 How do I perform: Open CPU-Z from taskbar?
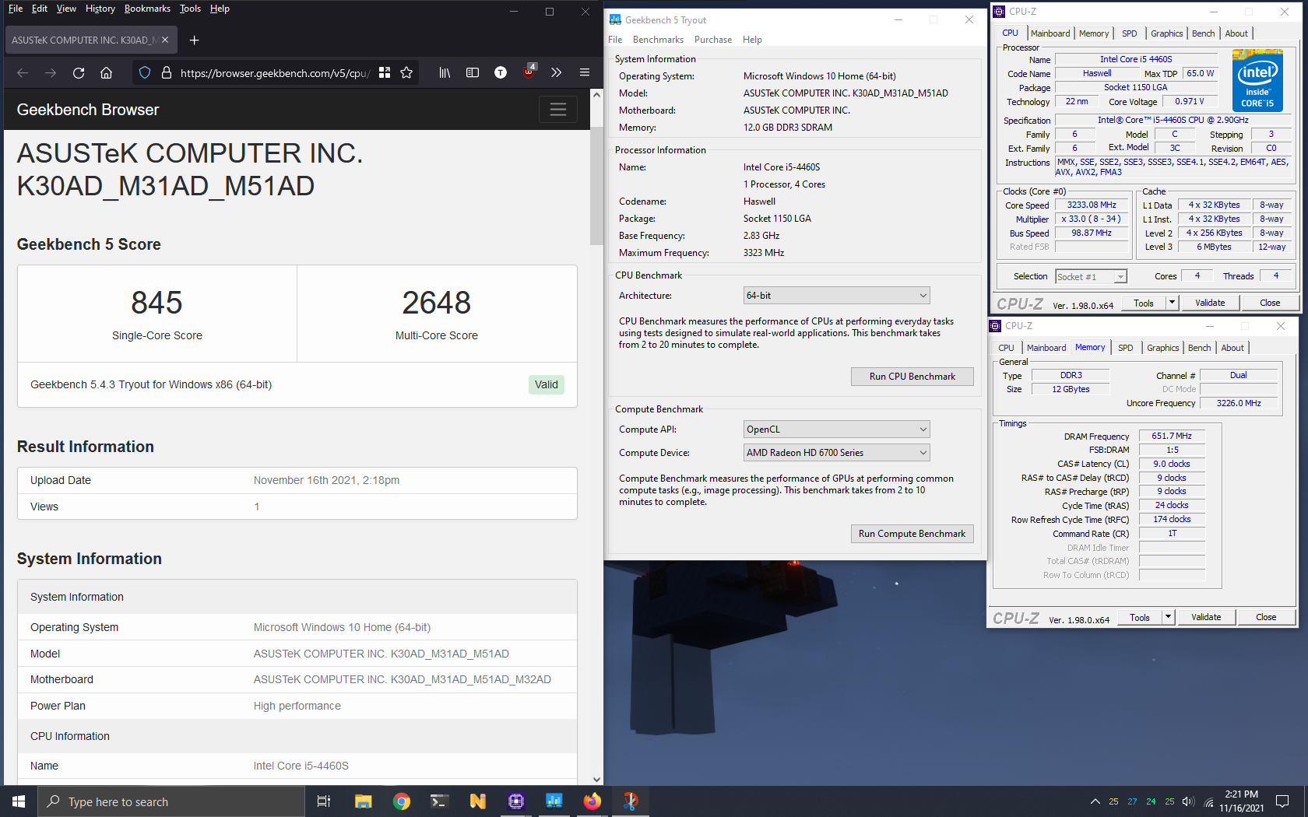[x=516, y=801]
